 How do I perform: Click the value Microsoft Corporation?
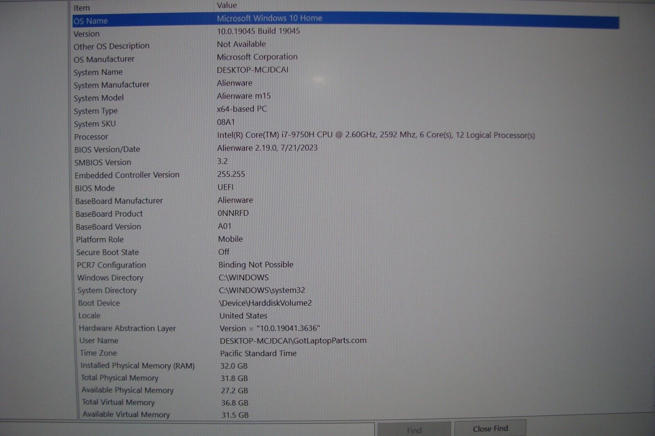(257, 57)
